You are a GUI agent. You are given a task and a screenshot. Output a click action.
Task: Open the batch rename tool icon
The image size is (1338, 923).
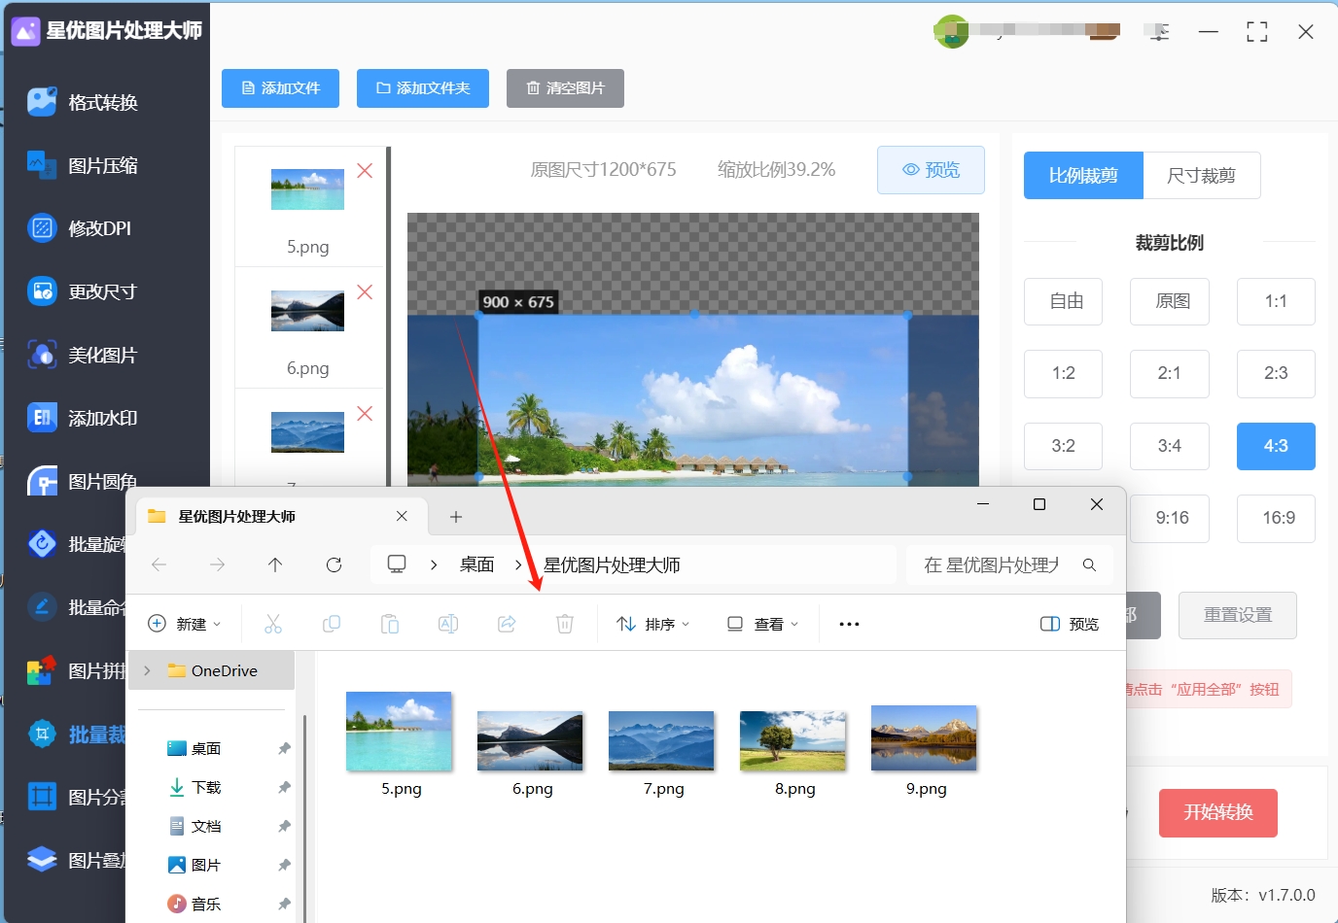pos(42,607)
